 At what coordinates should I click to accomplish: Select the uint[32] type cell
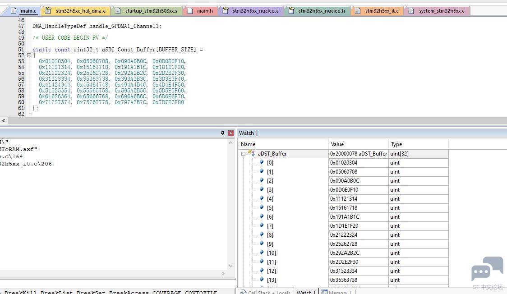click(x=419, y=154)
